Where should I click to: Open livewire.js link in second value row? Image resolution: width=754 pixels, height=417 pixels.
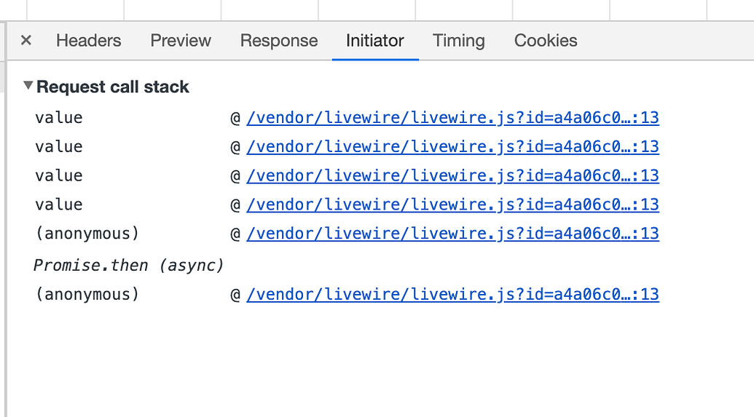click(452, 146)
